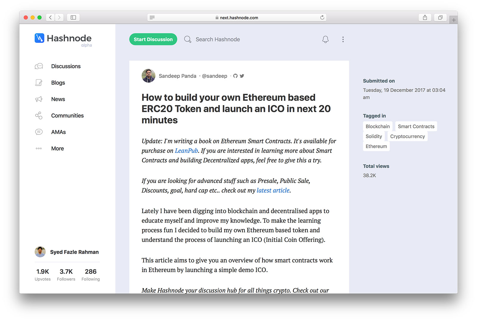Screen dimensions: 477x321
Task: Select the Smart Contracts tag
Action: (416, 126)
